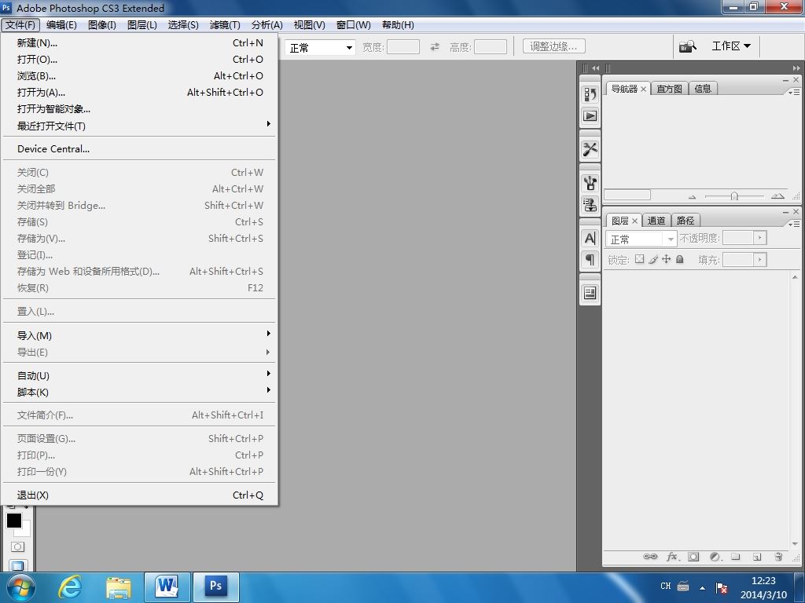Open the Navigator panel options menu

tap(794, 93)
